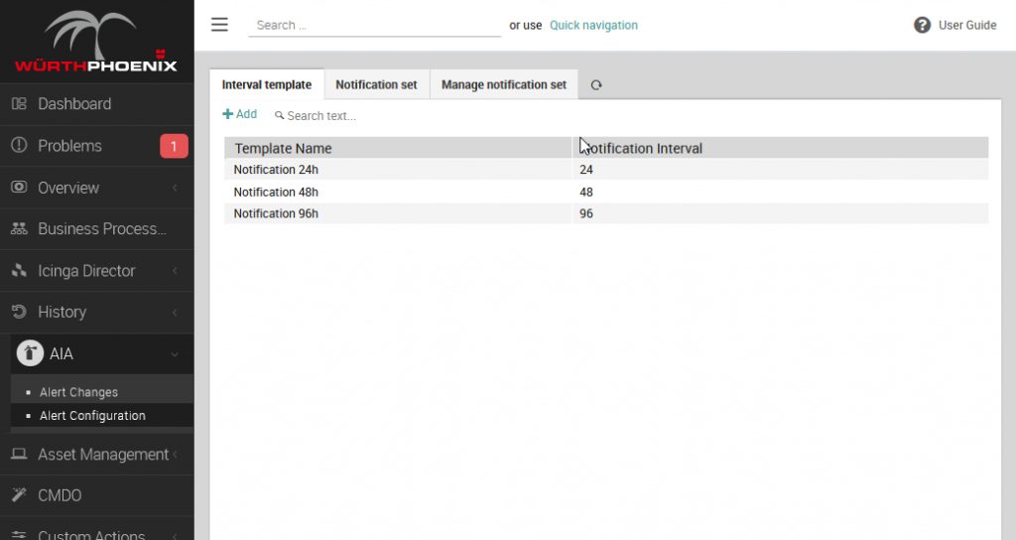Viewport: 1016px width, 540px height.
Task: Open the Manage notification set tab
Action: (503, 85)
